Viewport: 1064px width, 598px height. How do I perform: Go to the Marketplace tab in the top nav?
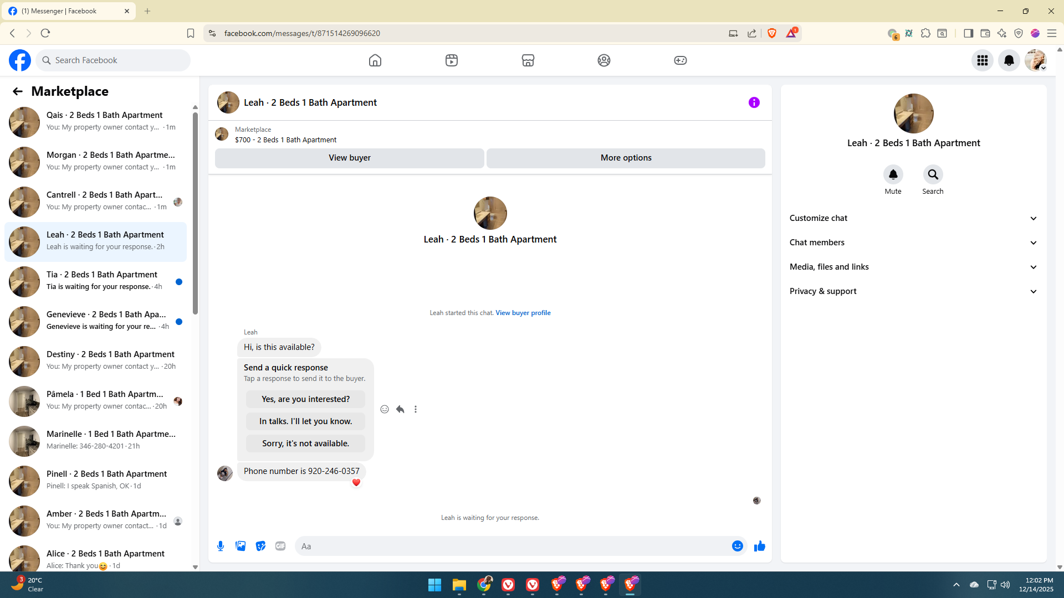pos(528,60)
